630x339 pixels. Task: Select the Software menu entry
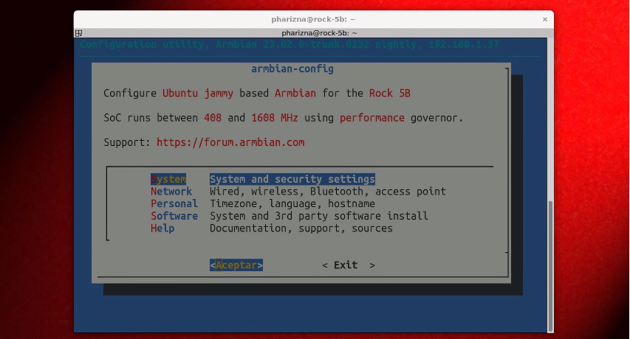pos(174,216)
